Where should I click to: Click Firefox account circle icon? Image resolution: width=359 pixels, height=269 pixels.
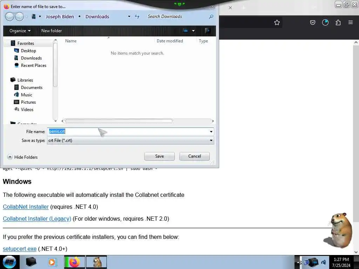(325, 22)
